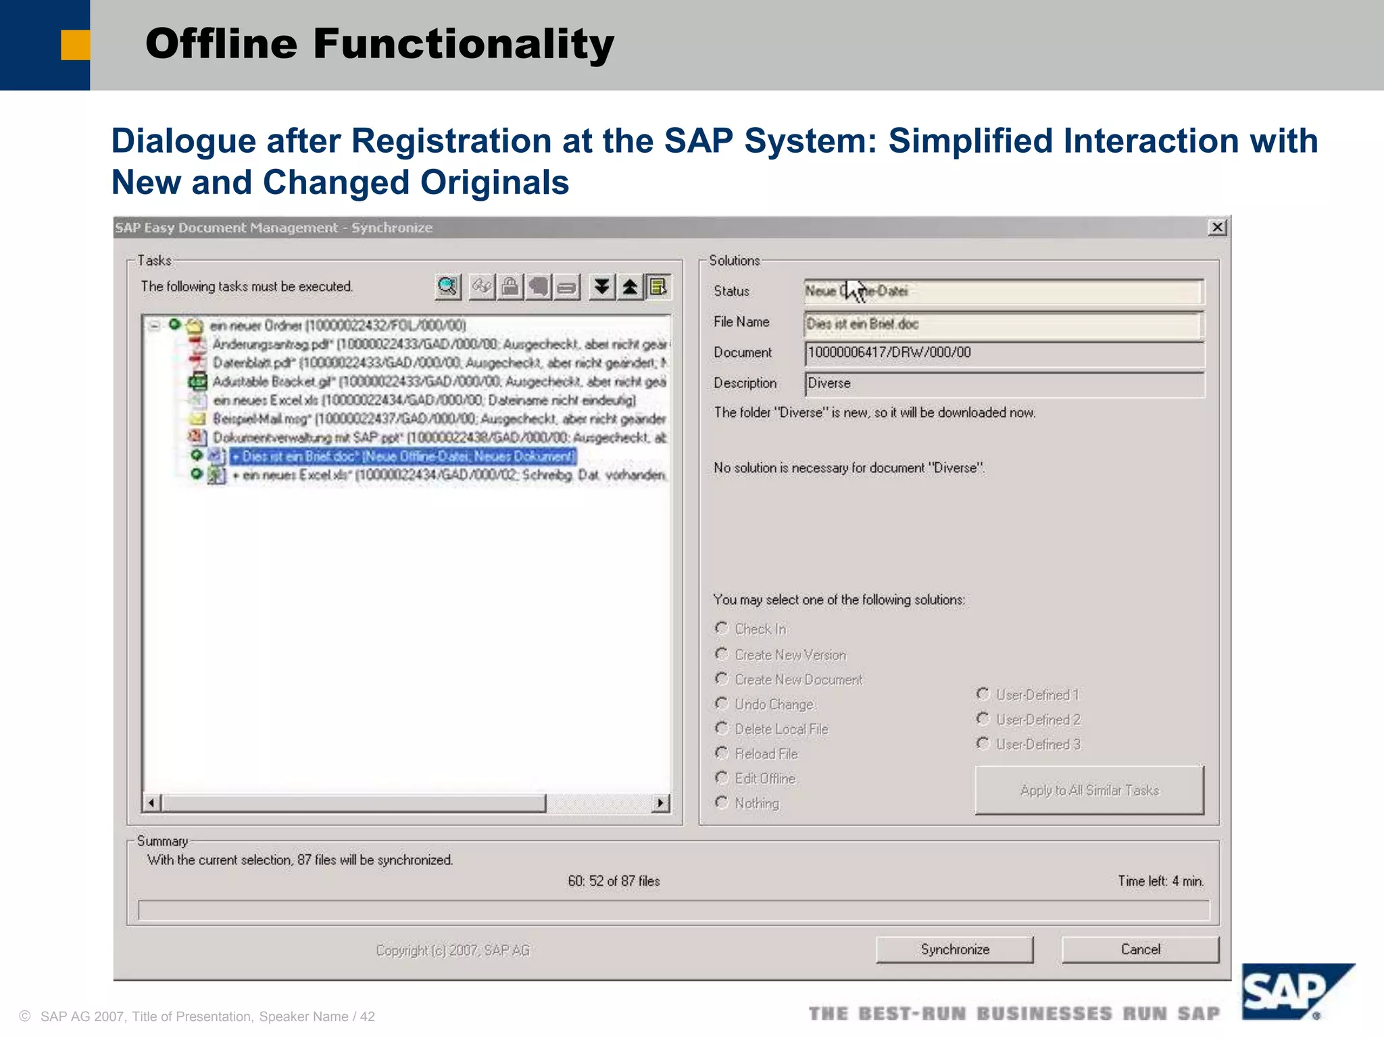Select 'User-Defined 1' radio option
Screen dimensions: 1384x1038
coord(983,694)
